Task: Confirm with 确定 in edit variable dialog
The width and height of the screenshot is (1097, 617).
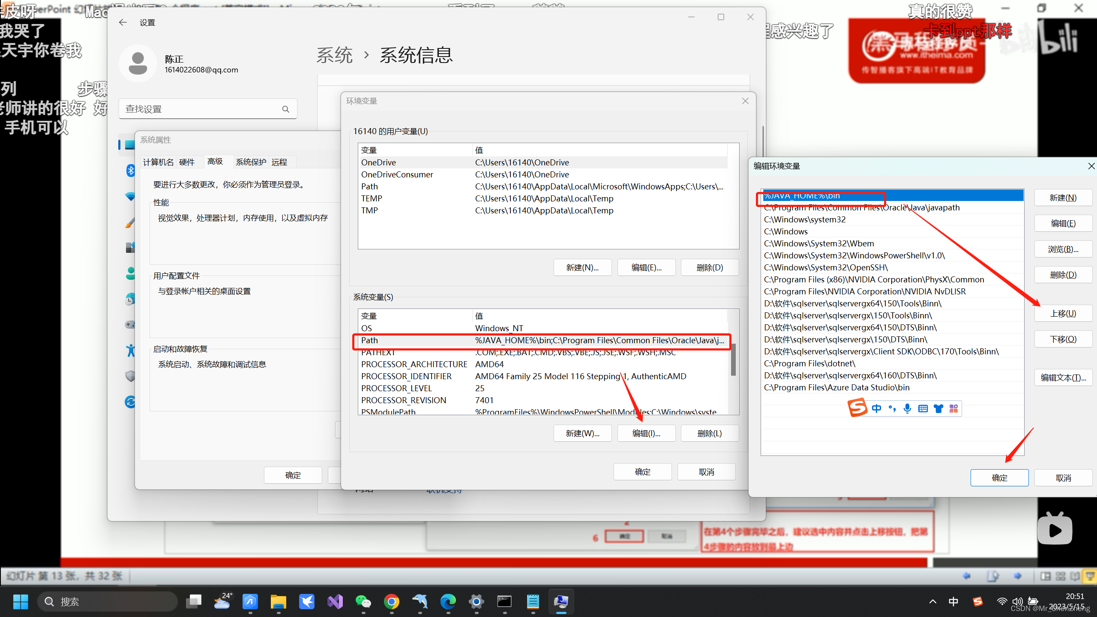Action: coord(999,478)
